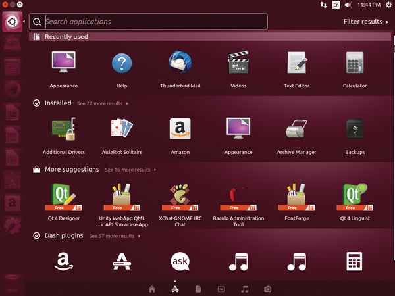Open the system settings gear menu

tap(387, 5)
